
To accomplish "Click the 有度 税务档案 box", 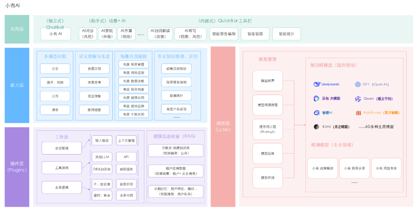I will coord(134,90).
